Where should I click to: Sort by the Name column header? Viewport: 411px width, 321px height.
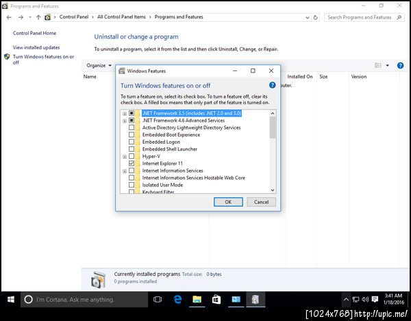pos(90,77)
